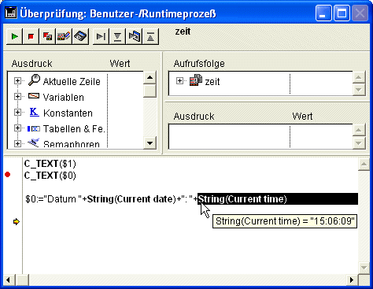
Task: Select zeit in Aufrufsfolge list
Action: pos(212,82)
